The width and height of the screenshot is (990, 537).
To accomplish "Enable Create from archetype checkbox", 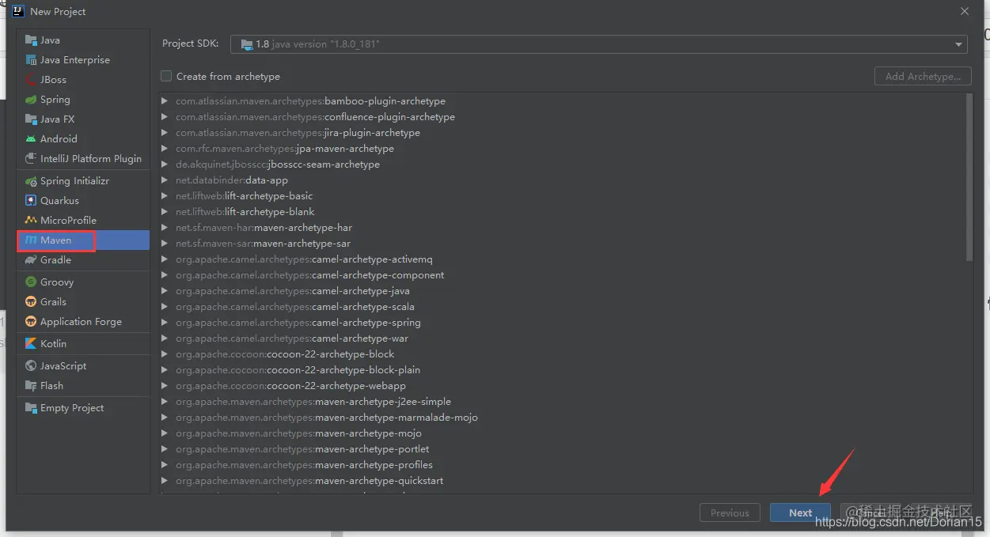I will click(166, 77).
